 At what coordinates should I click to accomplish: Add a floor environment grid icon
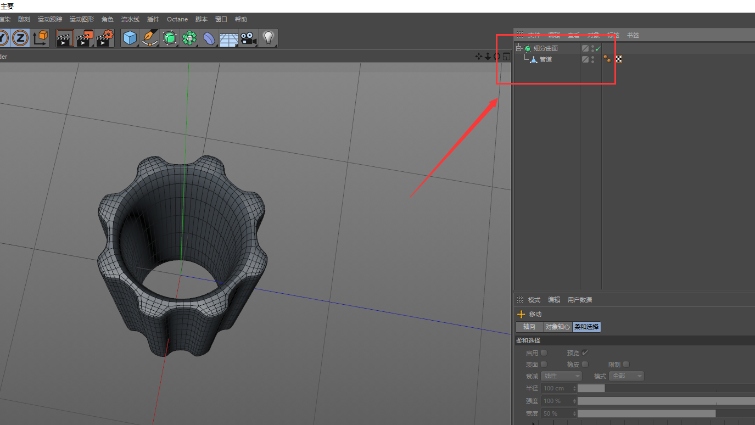coord(228,39)
